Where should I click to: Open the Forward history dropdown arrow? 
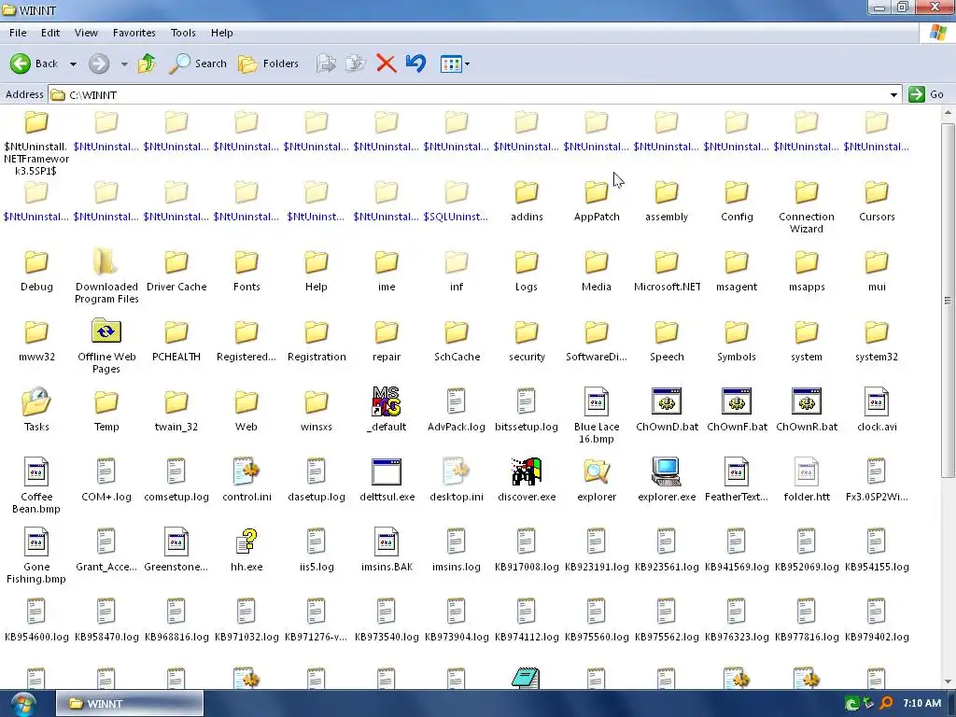coord(124,64)
